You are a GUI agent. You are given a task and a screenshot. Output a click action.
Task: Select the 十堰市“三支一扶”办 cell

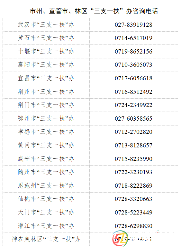coord(46,52)
